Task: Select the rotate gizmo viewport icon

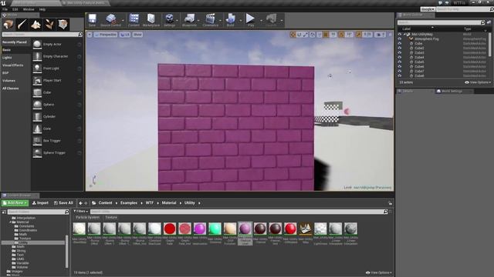Action: point(299,35)
